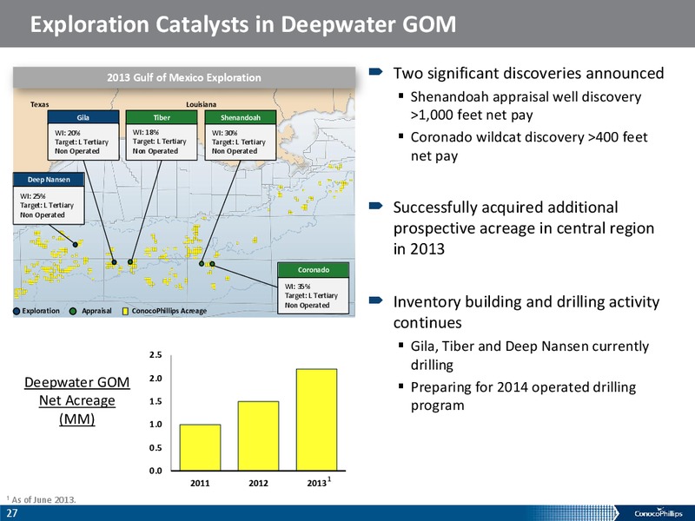Viewport: 695px width, 521px height.
Task: Click the Tiber well marker dot on map
Action: click(x=130, y=262)
